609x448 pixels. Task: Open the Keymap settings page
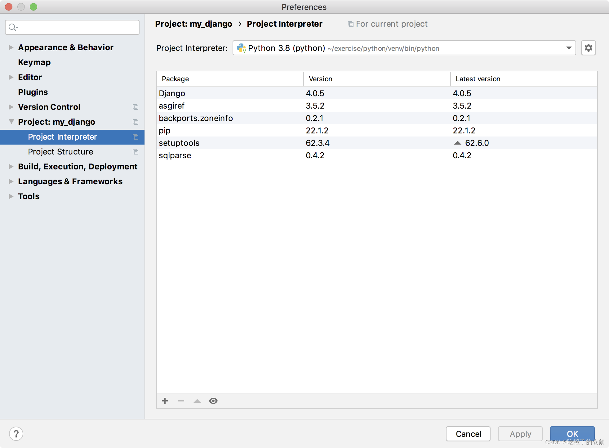coord(34,62)
